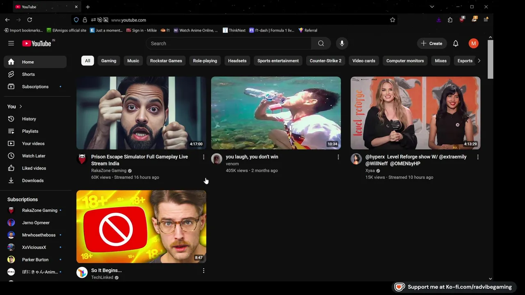The width and height of the screenshot is (525, 295).
Task: Bookmark this page with the star icon
Action: tap(393, 20)
